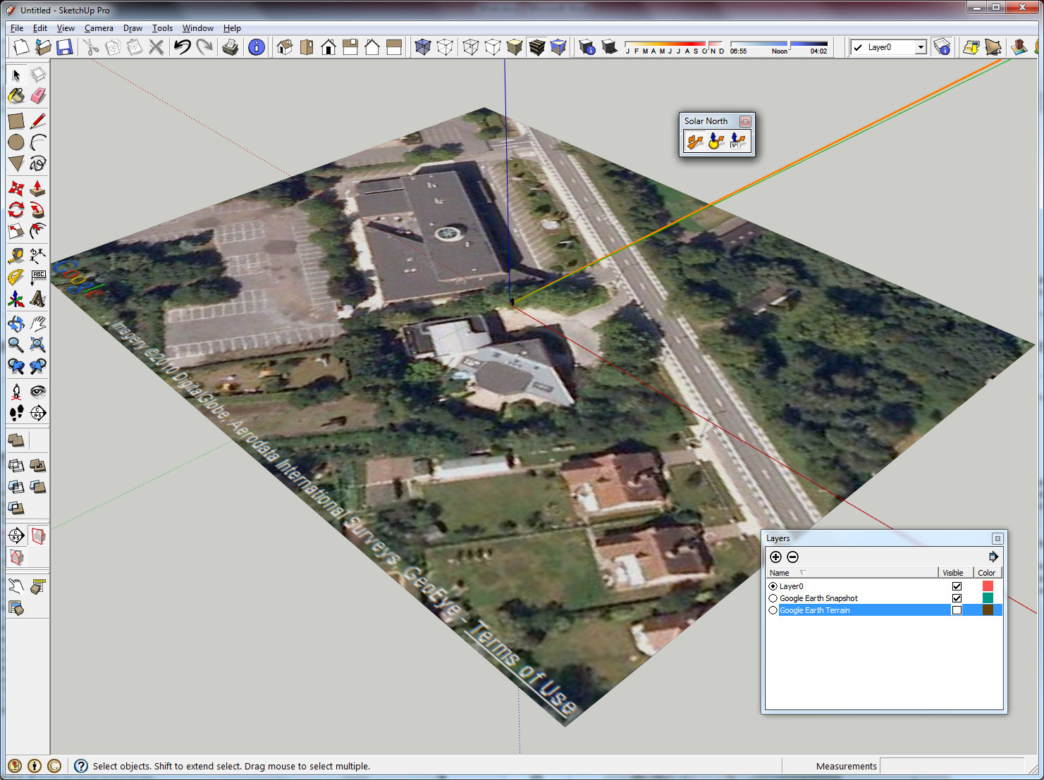Toggle Layer0 visibility checkbox
Image resolution: width=1044 pixels, height=780 pixels.
(957, 586)
